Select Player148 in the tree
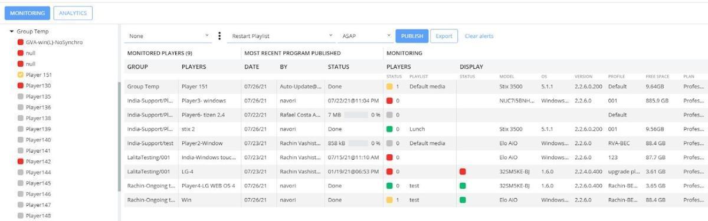 [38, 215]
